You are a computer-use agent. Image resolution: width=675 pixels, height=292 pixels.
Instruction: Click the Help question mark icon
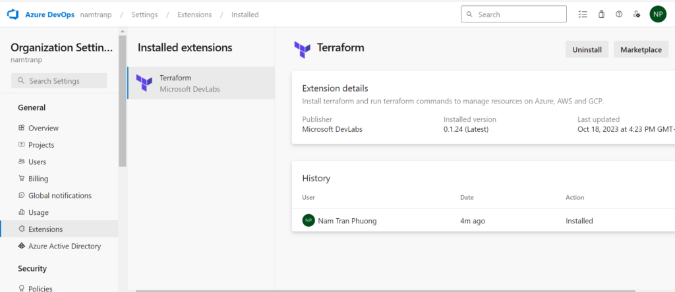pyautogui.click(x=619, y=14)
